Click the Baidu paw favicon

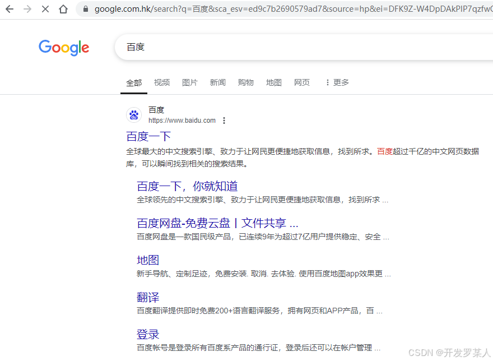[134, 115]
